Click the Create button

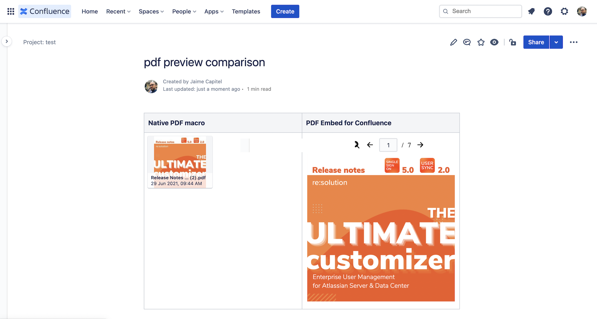tap(285, 11)
